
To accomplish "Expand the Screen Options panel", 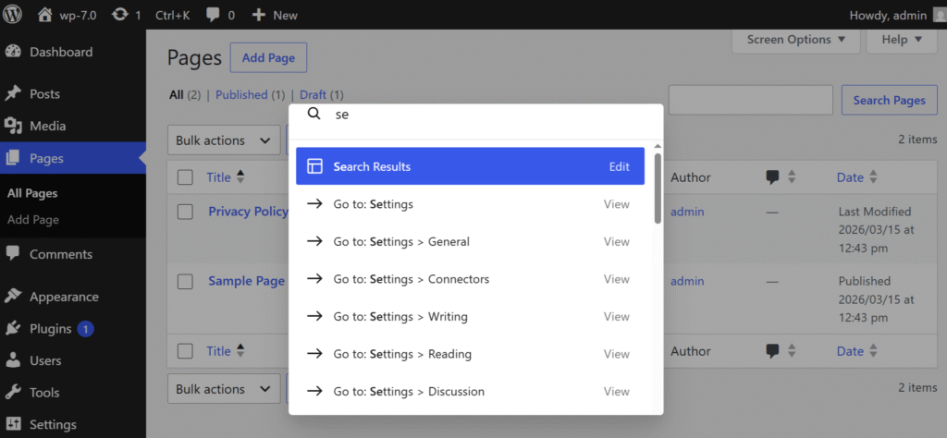I will [795, 40].
